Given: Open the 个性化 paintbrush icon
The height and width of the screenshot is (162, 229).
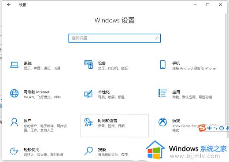Looking at the screenshot, I should click(x=89, y=94).
